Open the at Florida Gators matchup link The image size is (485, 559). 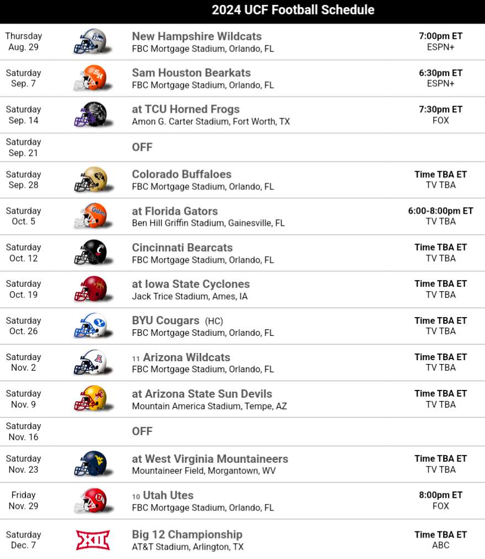pyautogui.click(x=174, y=211)
